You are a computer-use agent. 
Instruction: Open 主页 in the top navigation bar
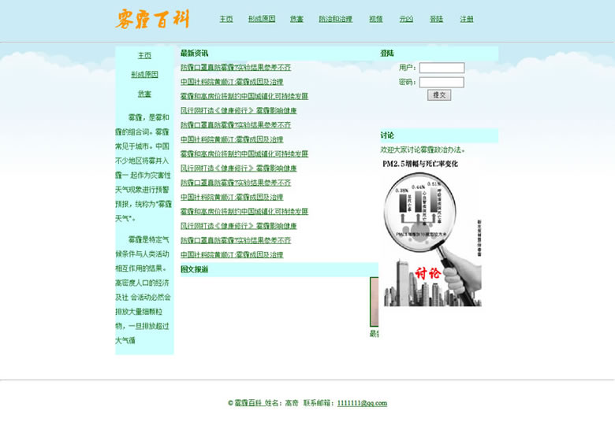click(226, 19)
